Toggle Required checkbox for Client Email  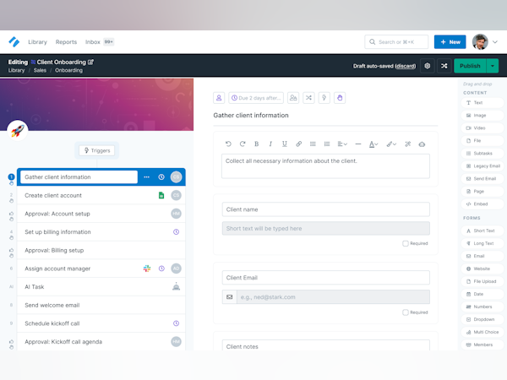coord(406,312)
